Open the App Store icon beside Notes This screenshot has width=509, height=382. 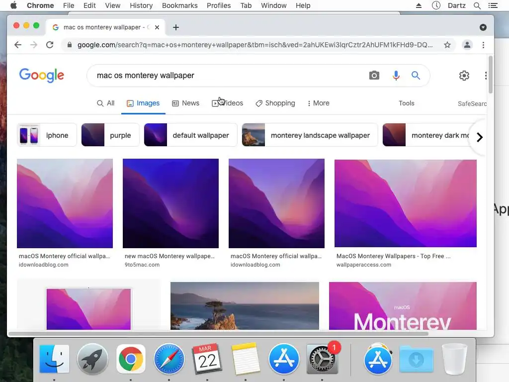pos(284,359)
